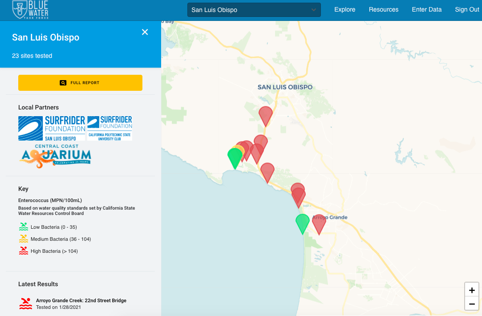Click the 'Low Bacteria (0 - 35)' label
Image resolution: width=482 pixels, height=316 pixels.
coord(54,227)
